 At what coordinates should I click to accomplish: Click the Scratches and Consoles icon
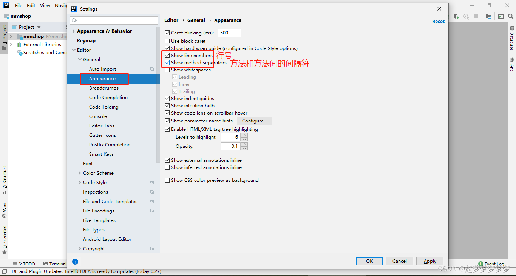20,53
